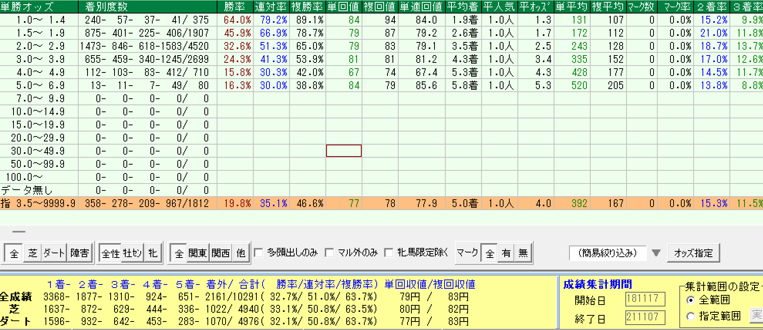Viewport: 763px width, 330px height.
Task: Click the 成績集計期間 heading
Action: 598,285
